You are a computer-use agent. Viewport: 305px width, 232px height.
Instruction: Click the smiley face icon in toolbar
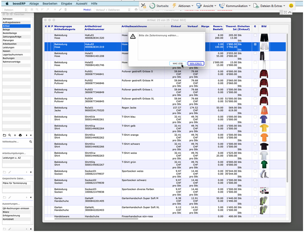pyautogui.click(x=291, y=6)
